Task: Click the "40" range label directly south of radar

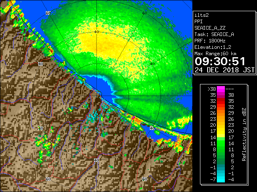Action: [x=96, y=160]
